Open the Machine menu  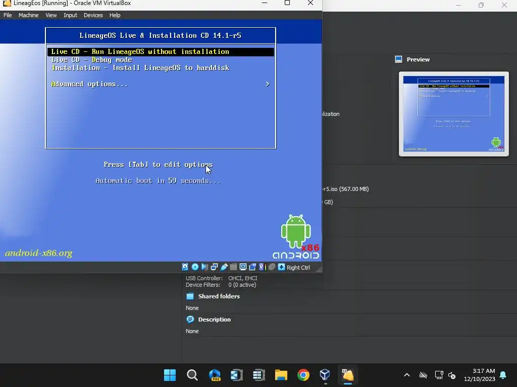click(28, 15)
